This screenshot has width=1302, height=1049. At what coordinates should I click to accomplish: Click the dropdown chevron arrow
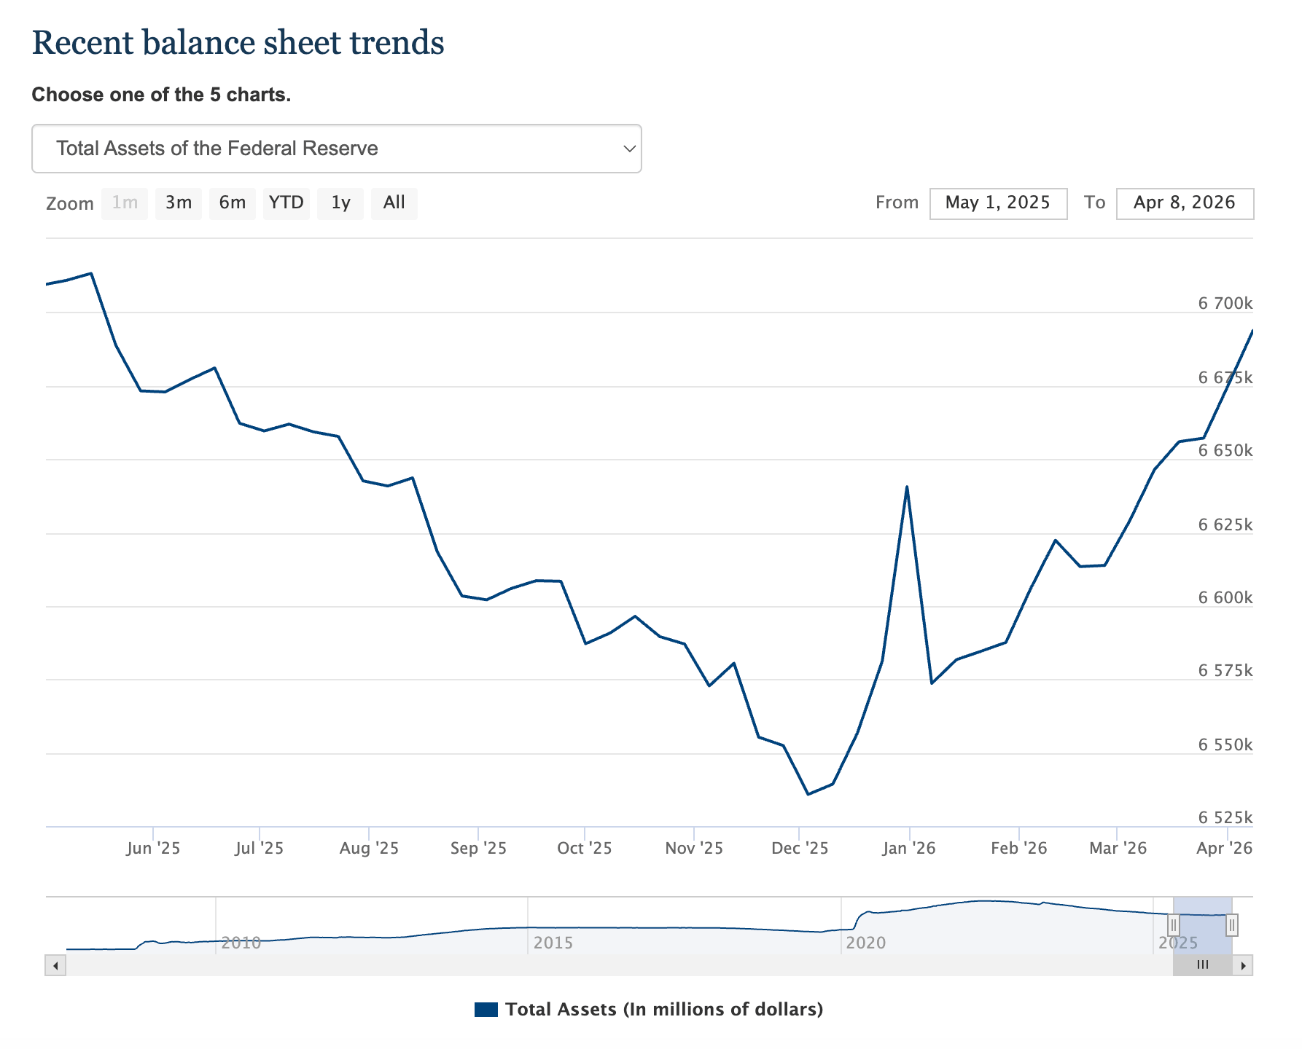click(629, 149)
